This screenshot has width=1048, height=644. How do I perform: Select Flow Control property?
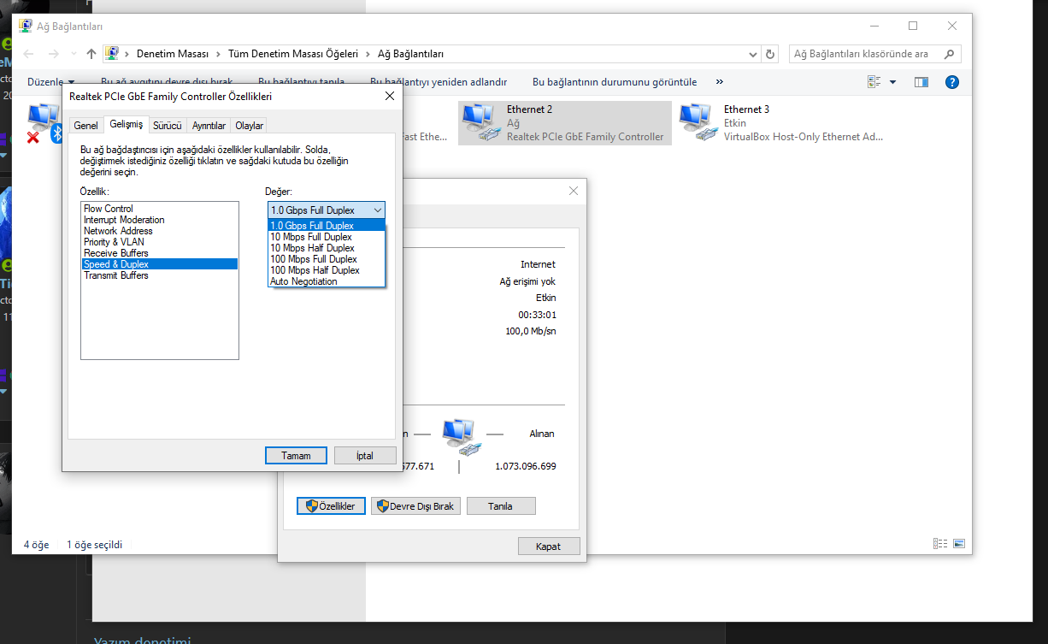click(159, 209)
